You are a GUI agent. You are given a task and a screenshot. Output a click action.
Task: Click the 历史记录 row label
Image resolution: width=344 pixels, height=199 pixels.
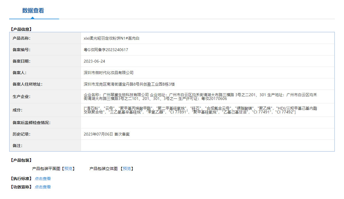click(x=22, y=134)
